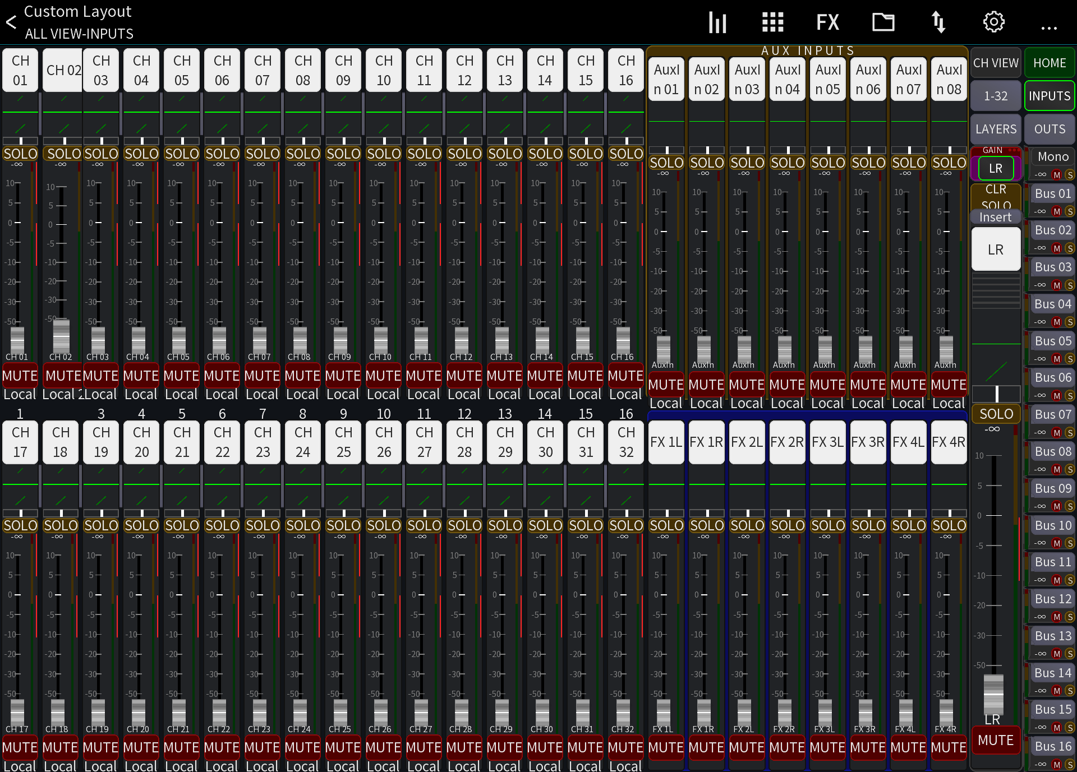Toggle the M mute icon on Bus 15
Image resolution: width=1077 pixels, height=772 pixels.
(1057, 728)
